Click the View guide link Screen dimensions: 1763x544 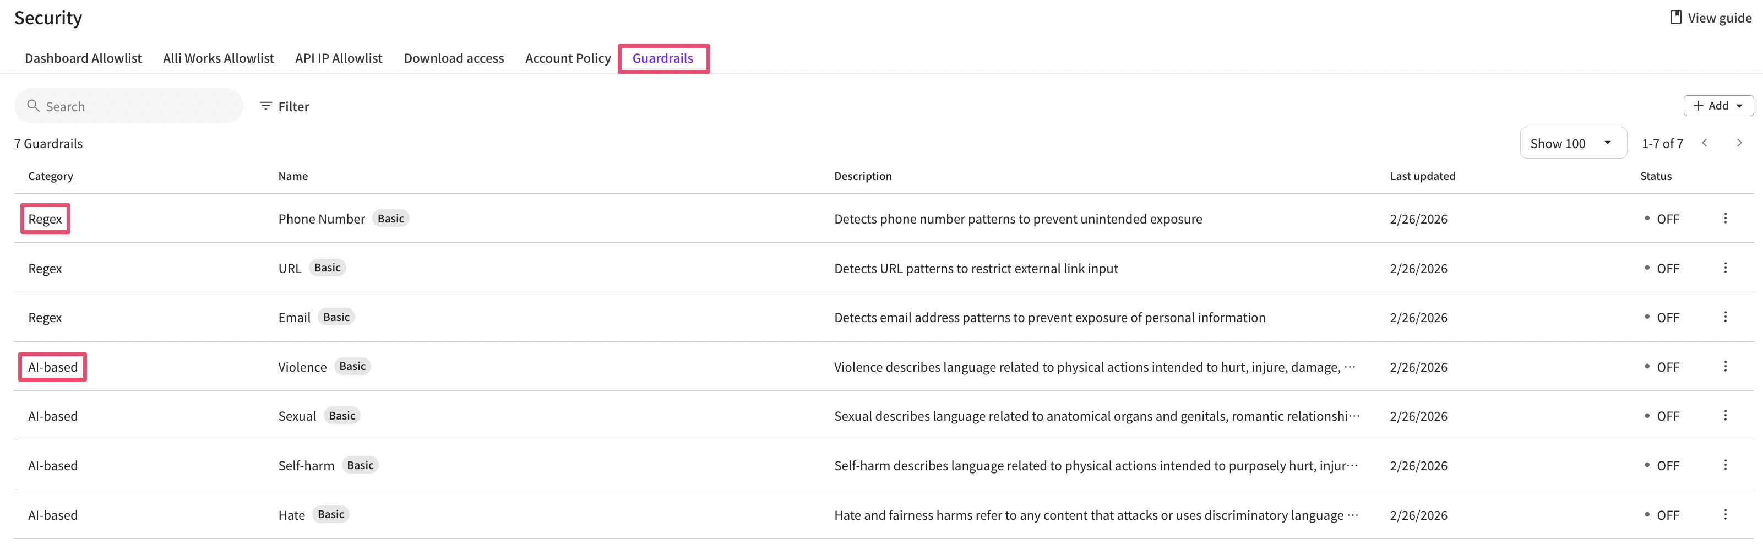[x=1710, y=18]
